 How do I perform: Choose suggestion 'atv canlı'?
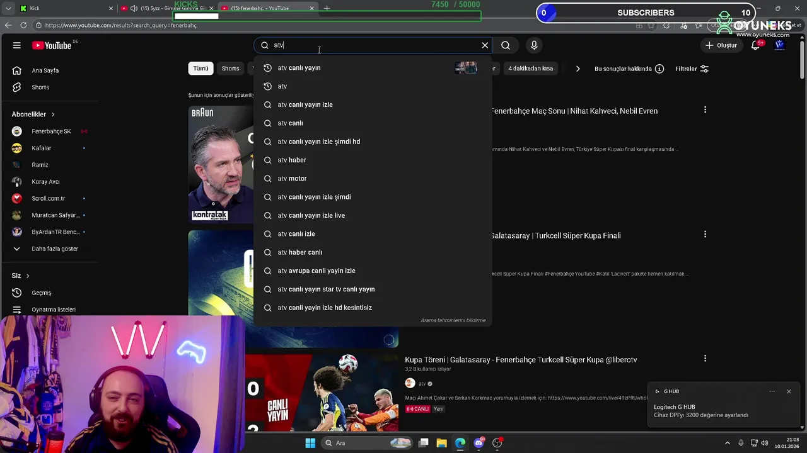[x=372, y=123]
